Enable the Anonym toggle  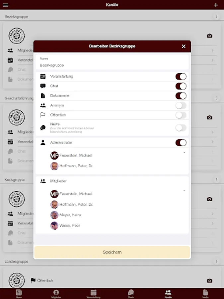181,105
